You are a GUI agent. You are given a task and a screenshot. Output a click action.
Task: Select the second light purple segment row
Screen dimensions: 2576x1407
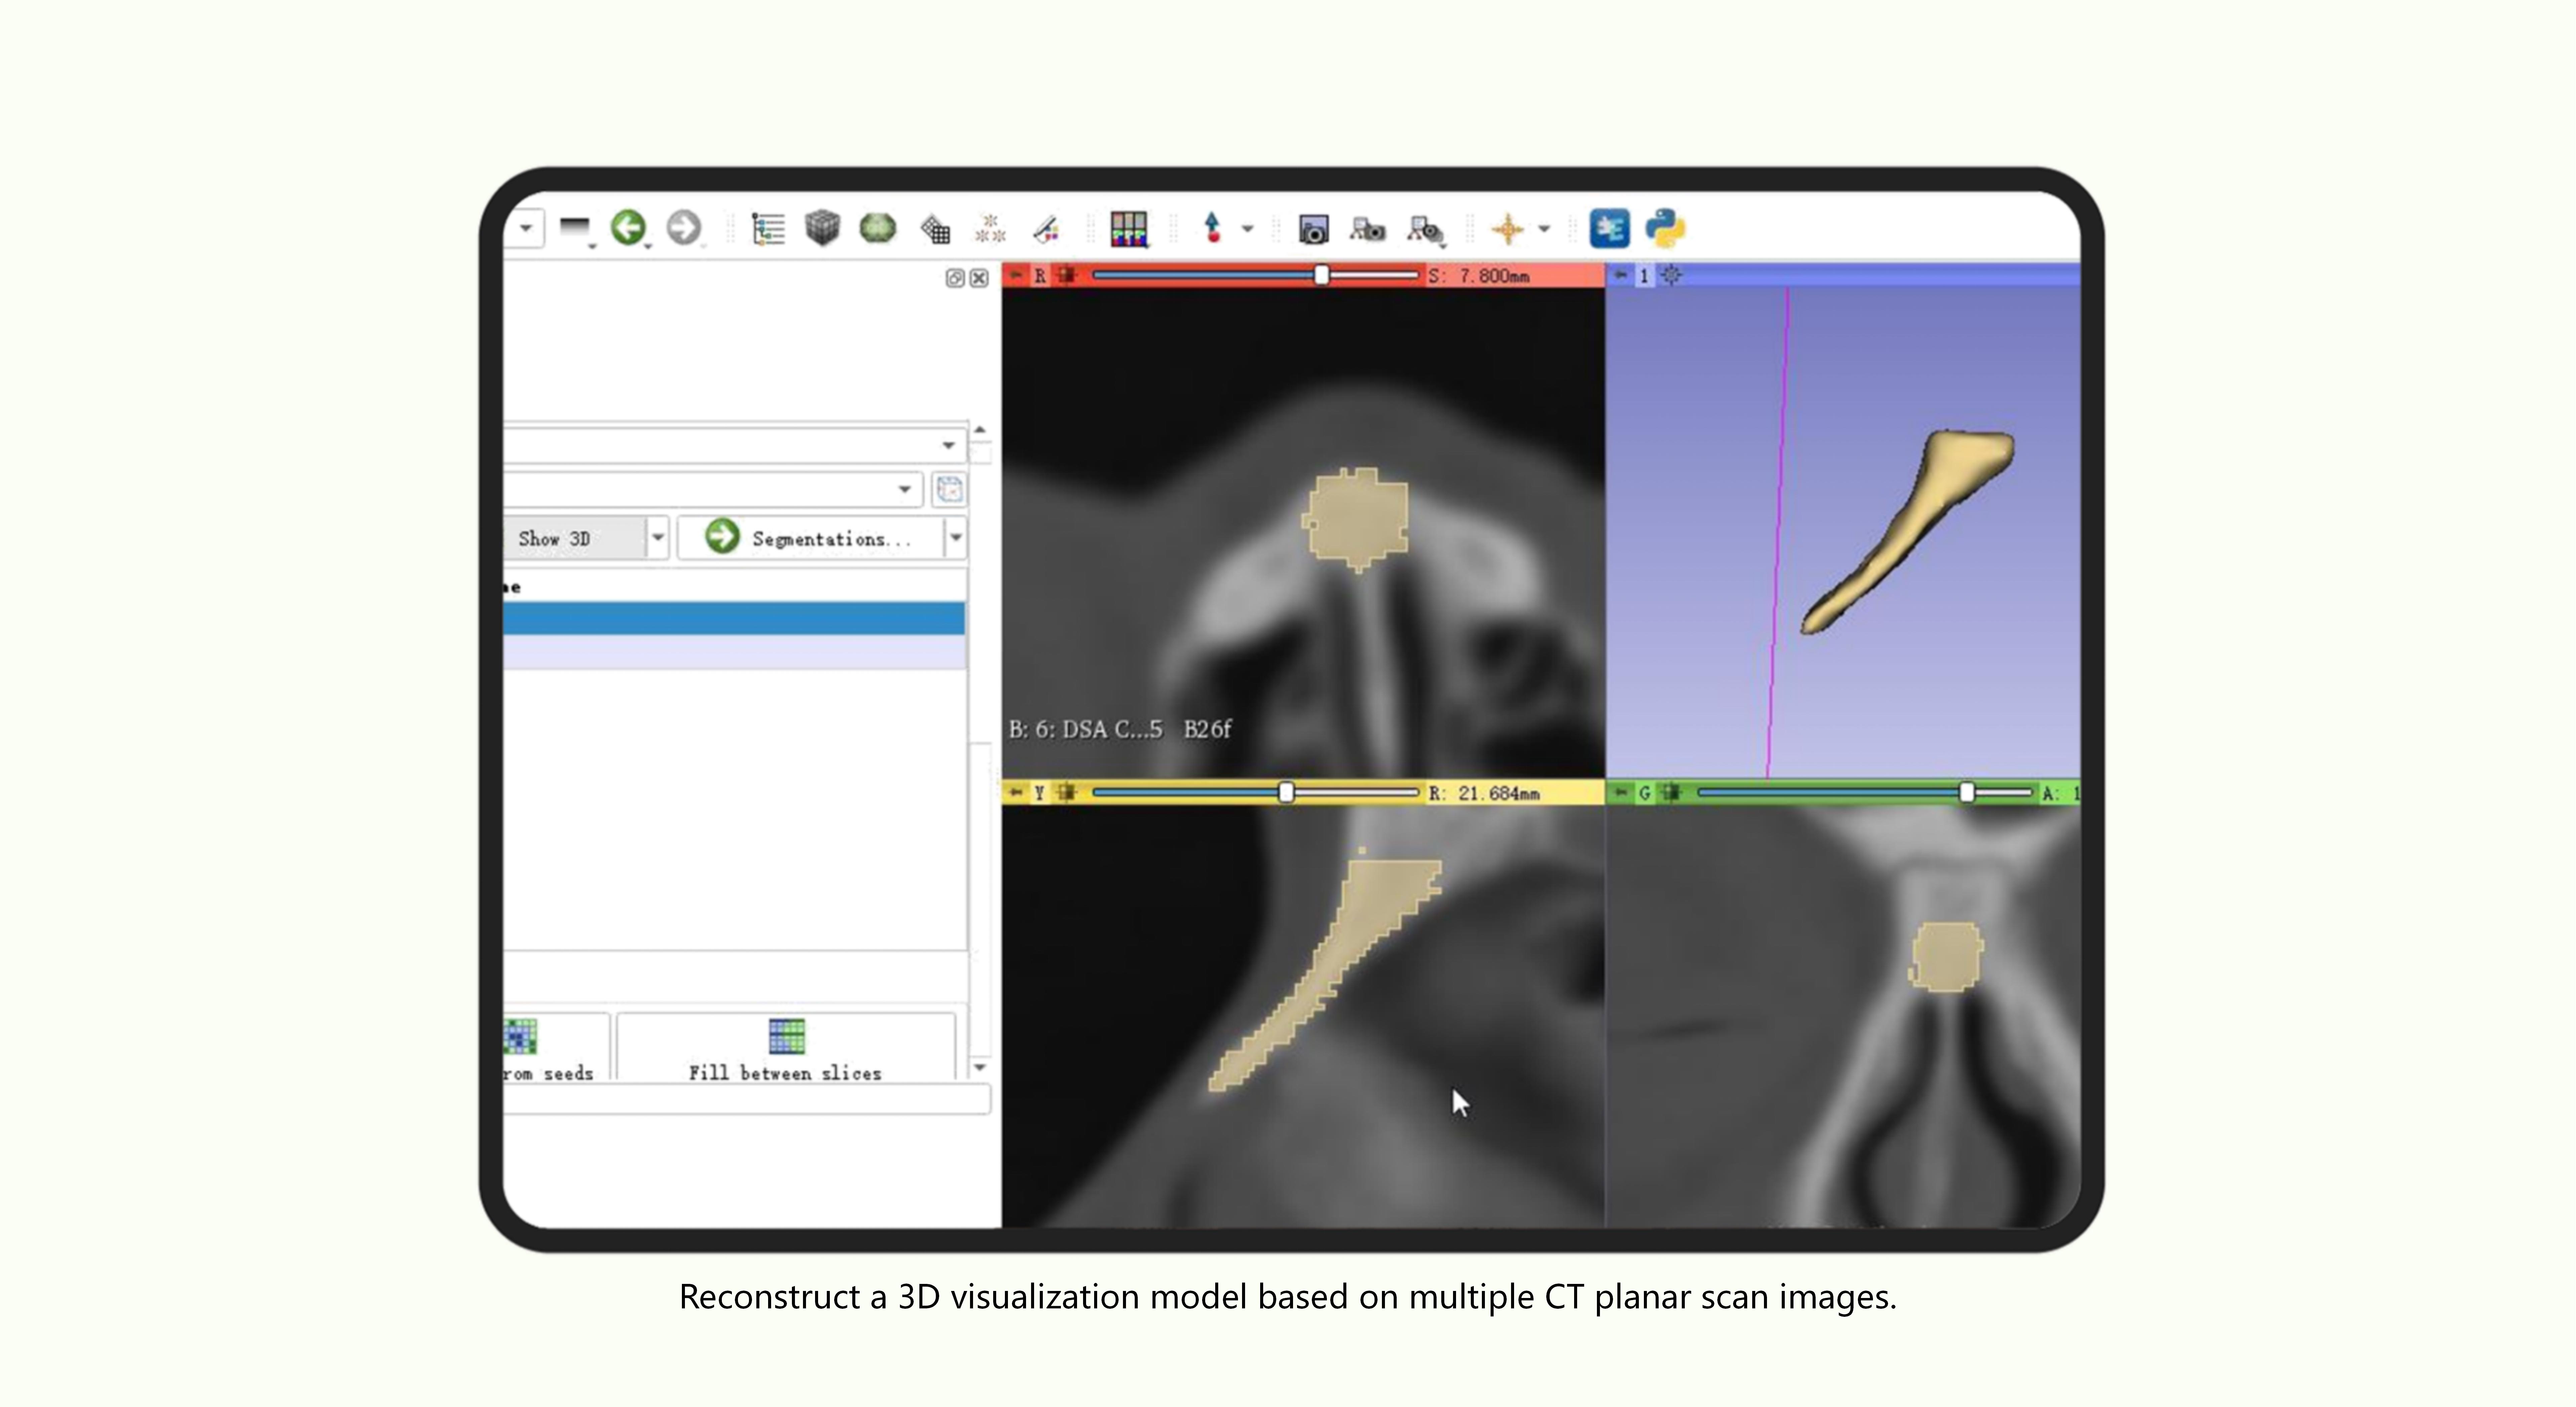[734, 652]
